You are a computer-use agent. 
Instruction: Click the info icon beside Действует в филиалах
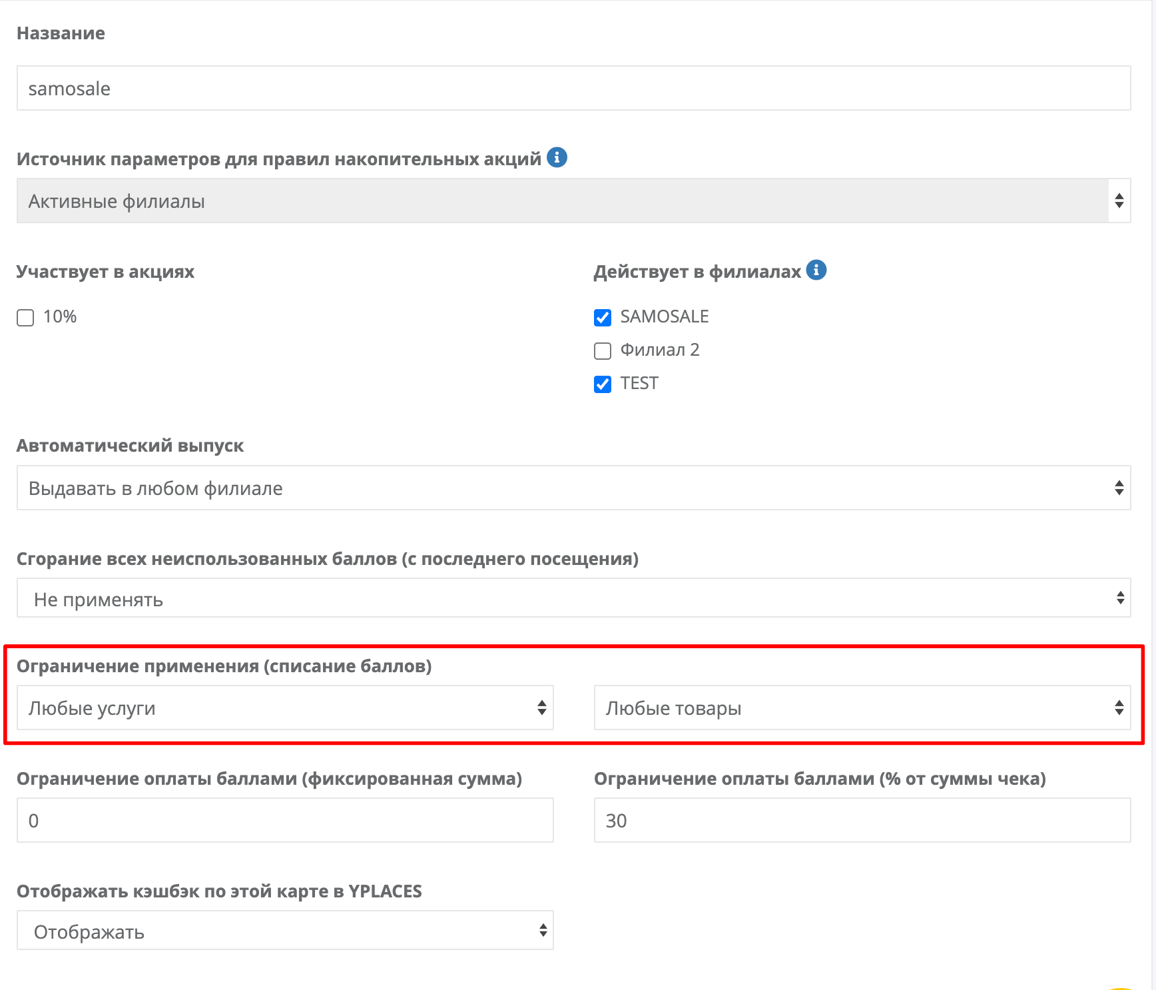(x=816, y=270)
